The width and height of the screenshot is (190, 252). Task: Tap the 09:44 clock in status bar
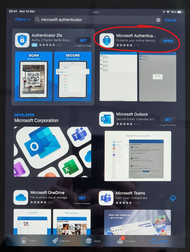tap(13, 11)
